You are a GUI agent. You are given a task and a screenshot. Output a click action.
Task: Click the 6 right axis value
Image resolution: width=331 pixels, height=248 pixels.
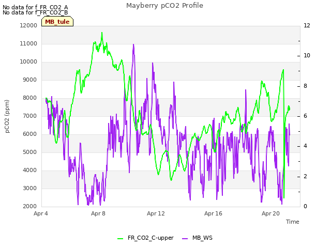pyautogui.click(x=305, y=116)
